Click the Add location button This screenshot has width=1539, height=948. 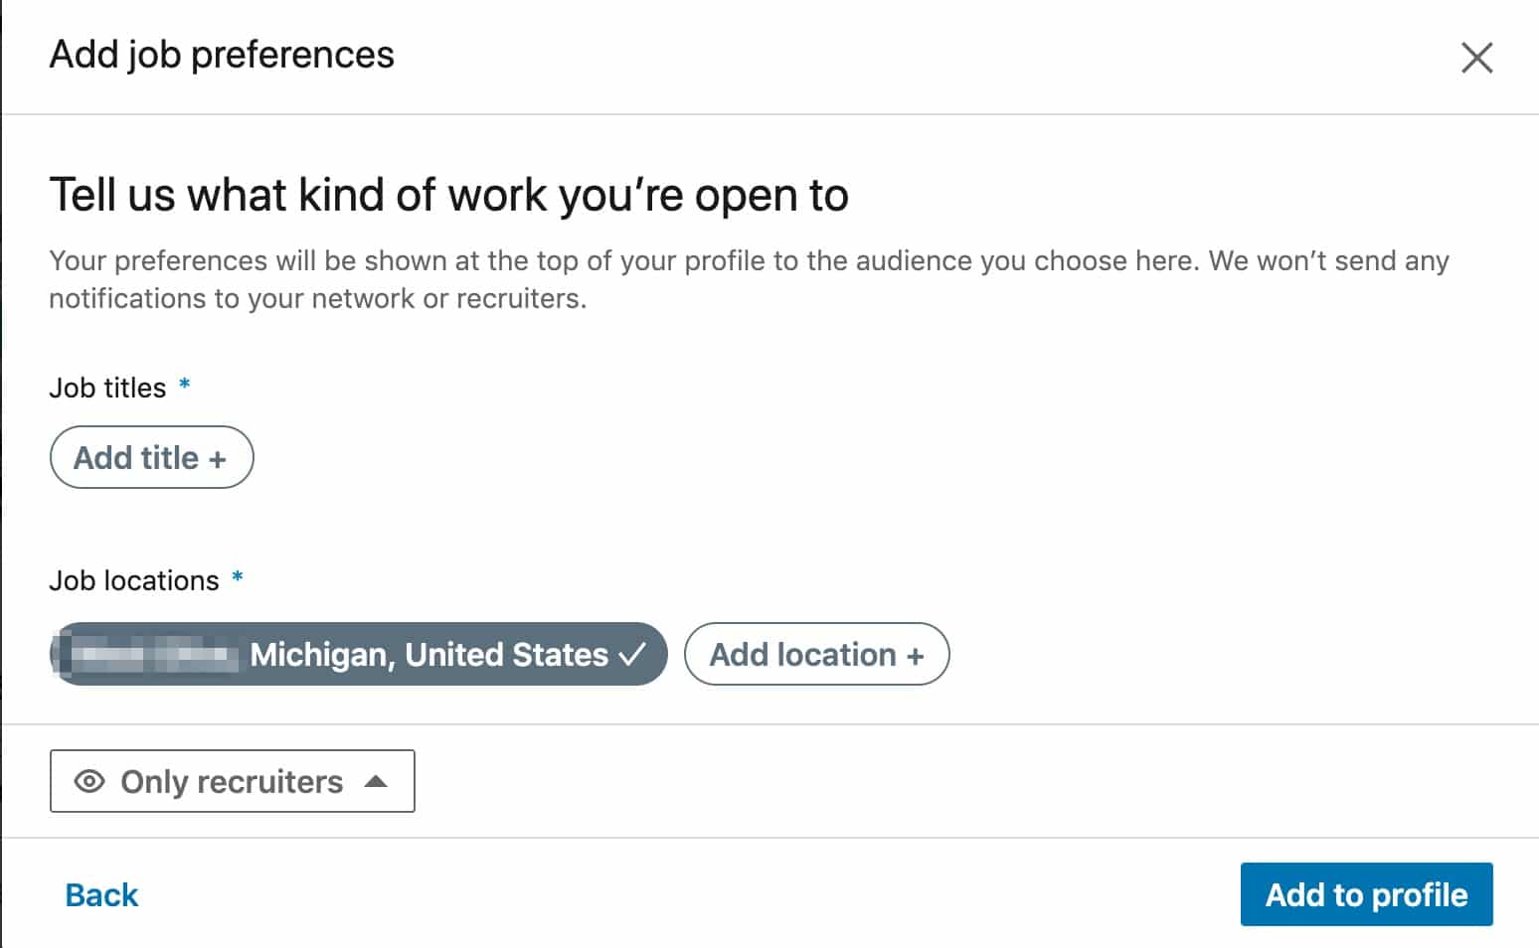[x=816, y=654]
